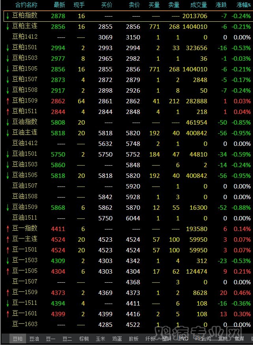Screen dimensions: 253x345
Task: Open contract 豆油1501
Action: click(x=128, y=154)
